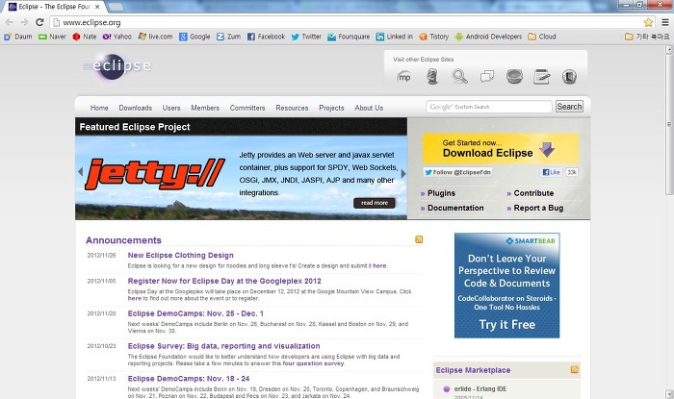
Task: Click the Google Custom Search input field
Action: tap(489, 107)
